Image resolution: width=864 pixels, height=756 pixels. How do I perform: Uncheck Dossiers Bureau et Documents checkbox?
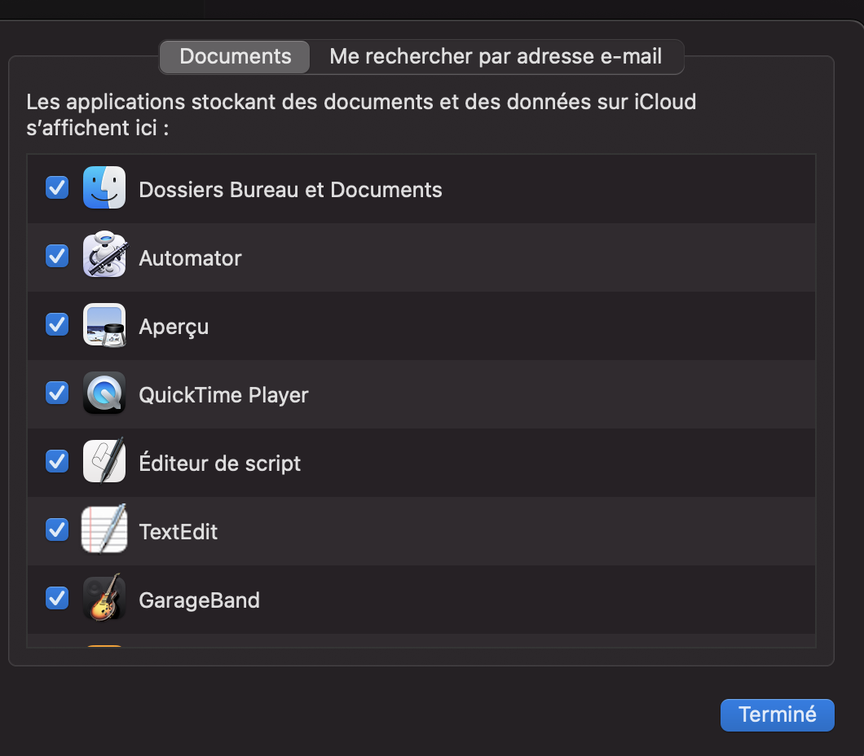(57, 188)
